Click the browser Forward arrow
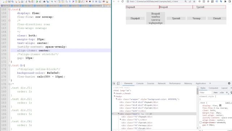The image size is (232, 131). 118,1
